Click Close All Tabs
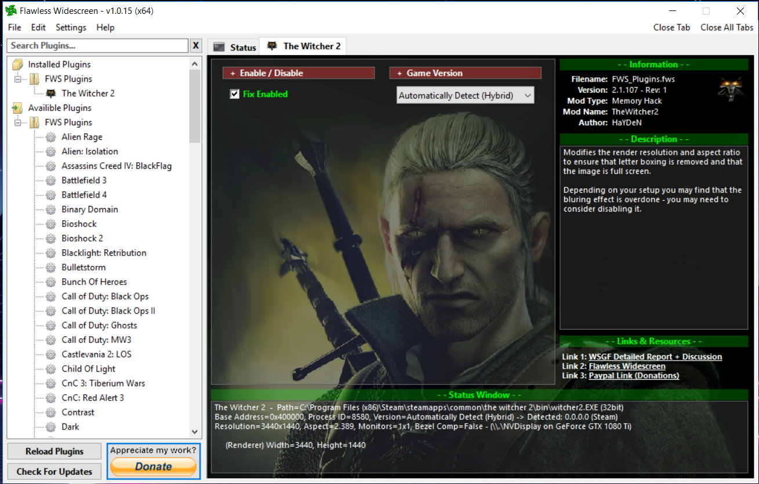This screenshot has height=484, width=759. pos(727,27)
